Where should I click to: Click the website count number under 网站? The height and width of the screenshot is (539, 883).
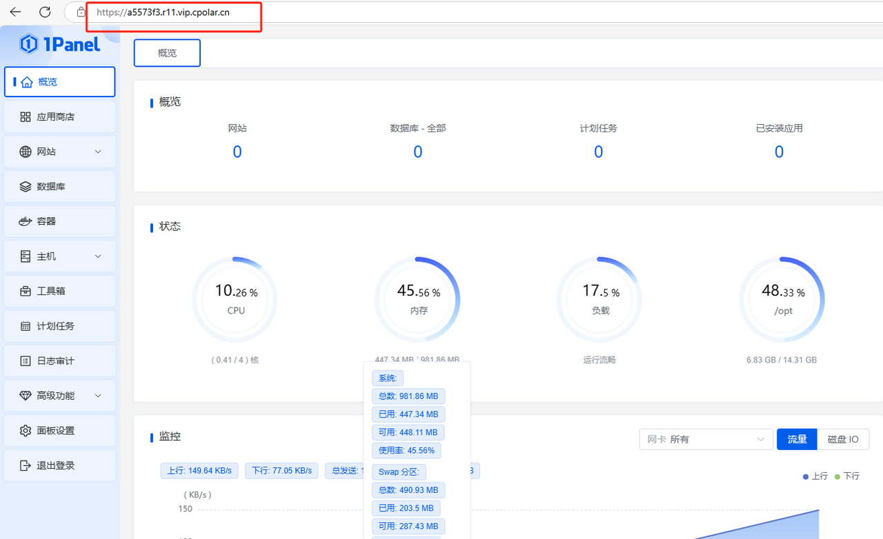coord(237,152)
